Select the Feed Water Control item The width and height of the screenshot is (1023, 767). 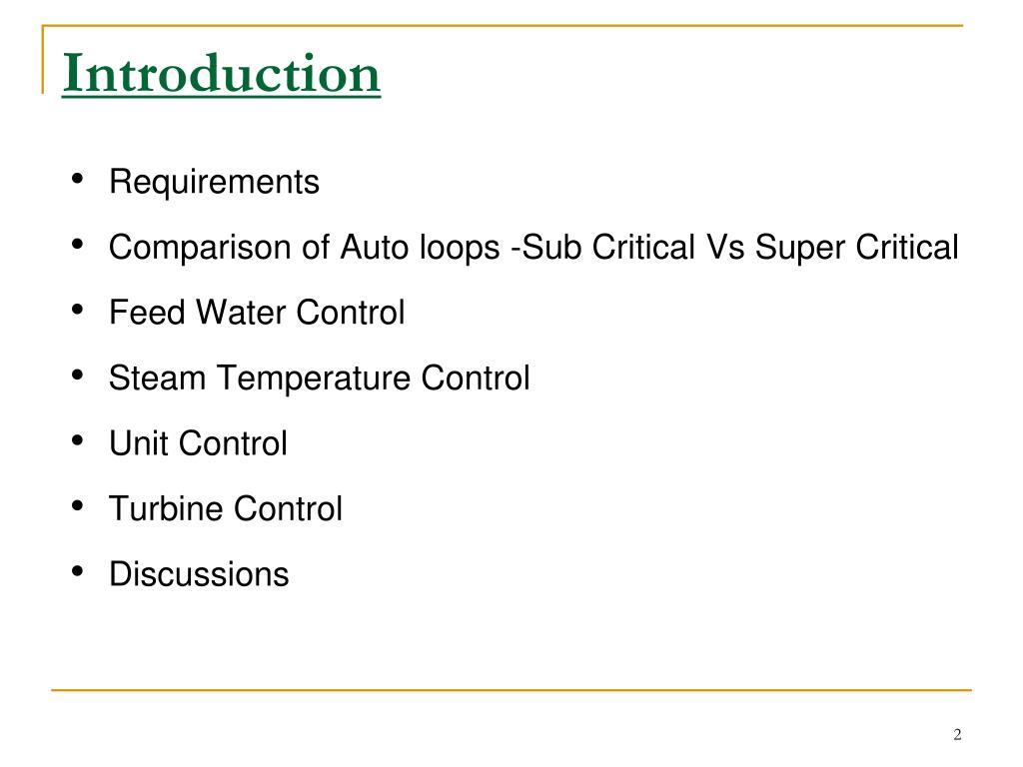(x=257, y=312)
